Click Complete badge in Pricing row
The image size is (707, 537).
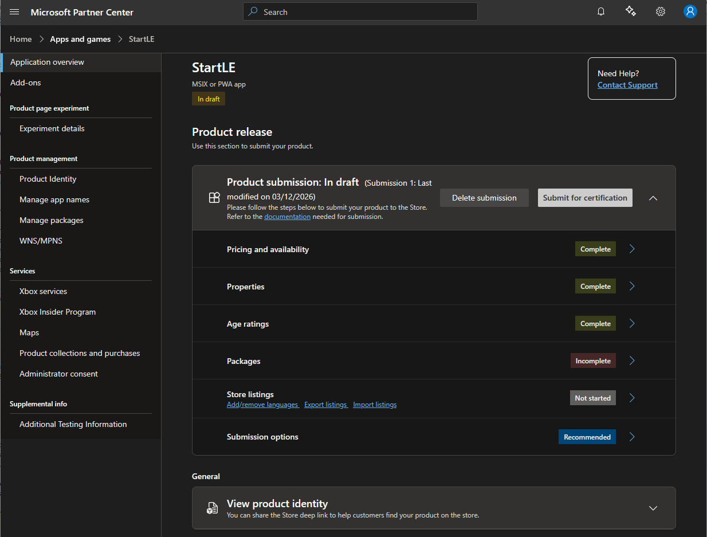click(x=595, y=249)
